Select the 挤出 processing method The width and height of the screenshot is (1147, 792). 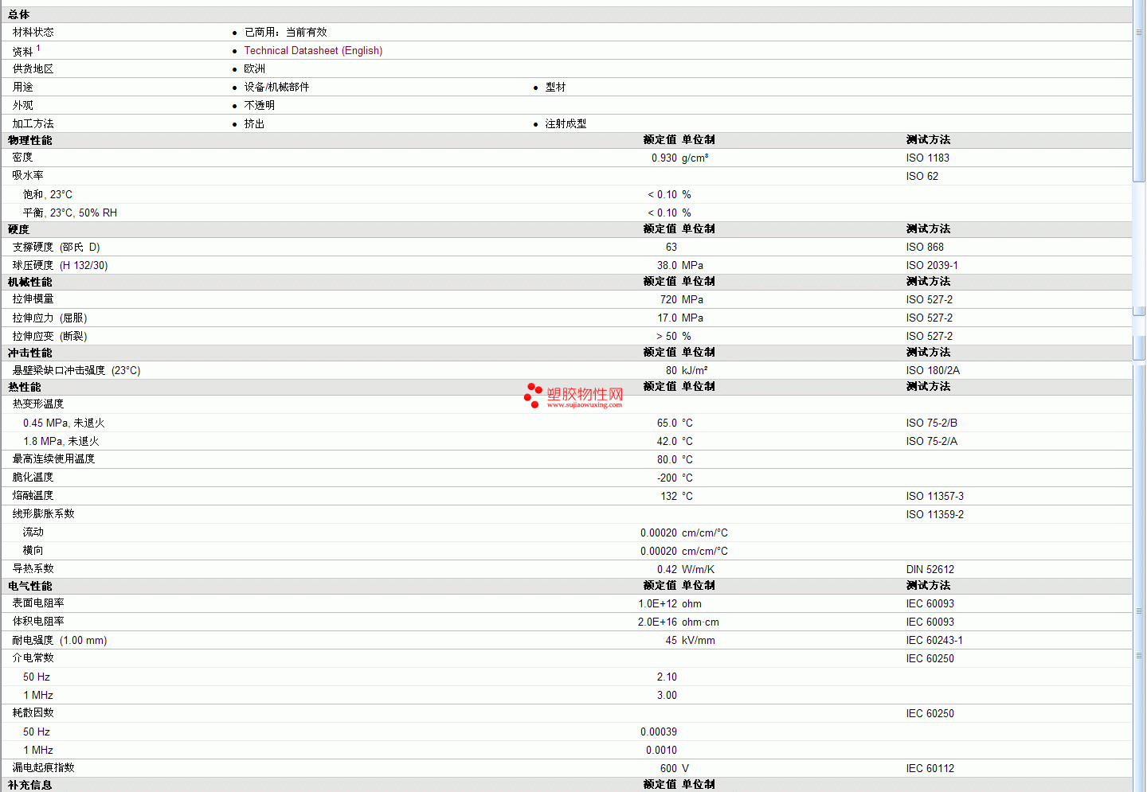254,123
